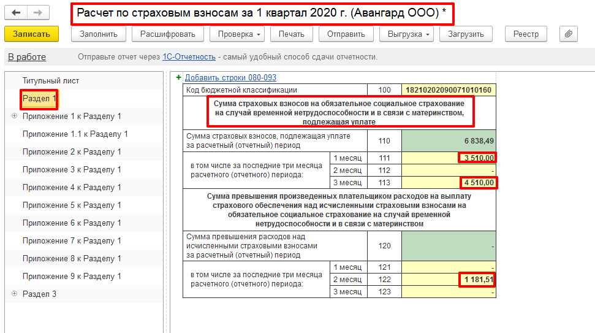This screenshot has width=595, height=333.
Task: Click line 111 value field 3 510,00
Action: point(449,158)
